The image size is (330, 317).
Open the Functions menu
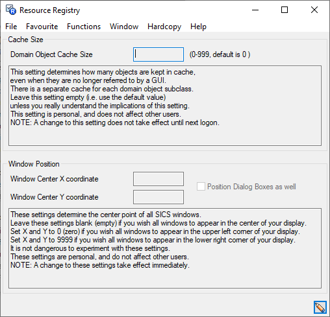click(x=84, y=27)
